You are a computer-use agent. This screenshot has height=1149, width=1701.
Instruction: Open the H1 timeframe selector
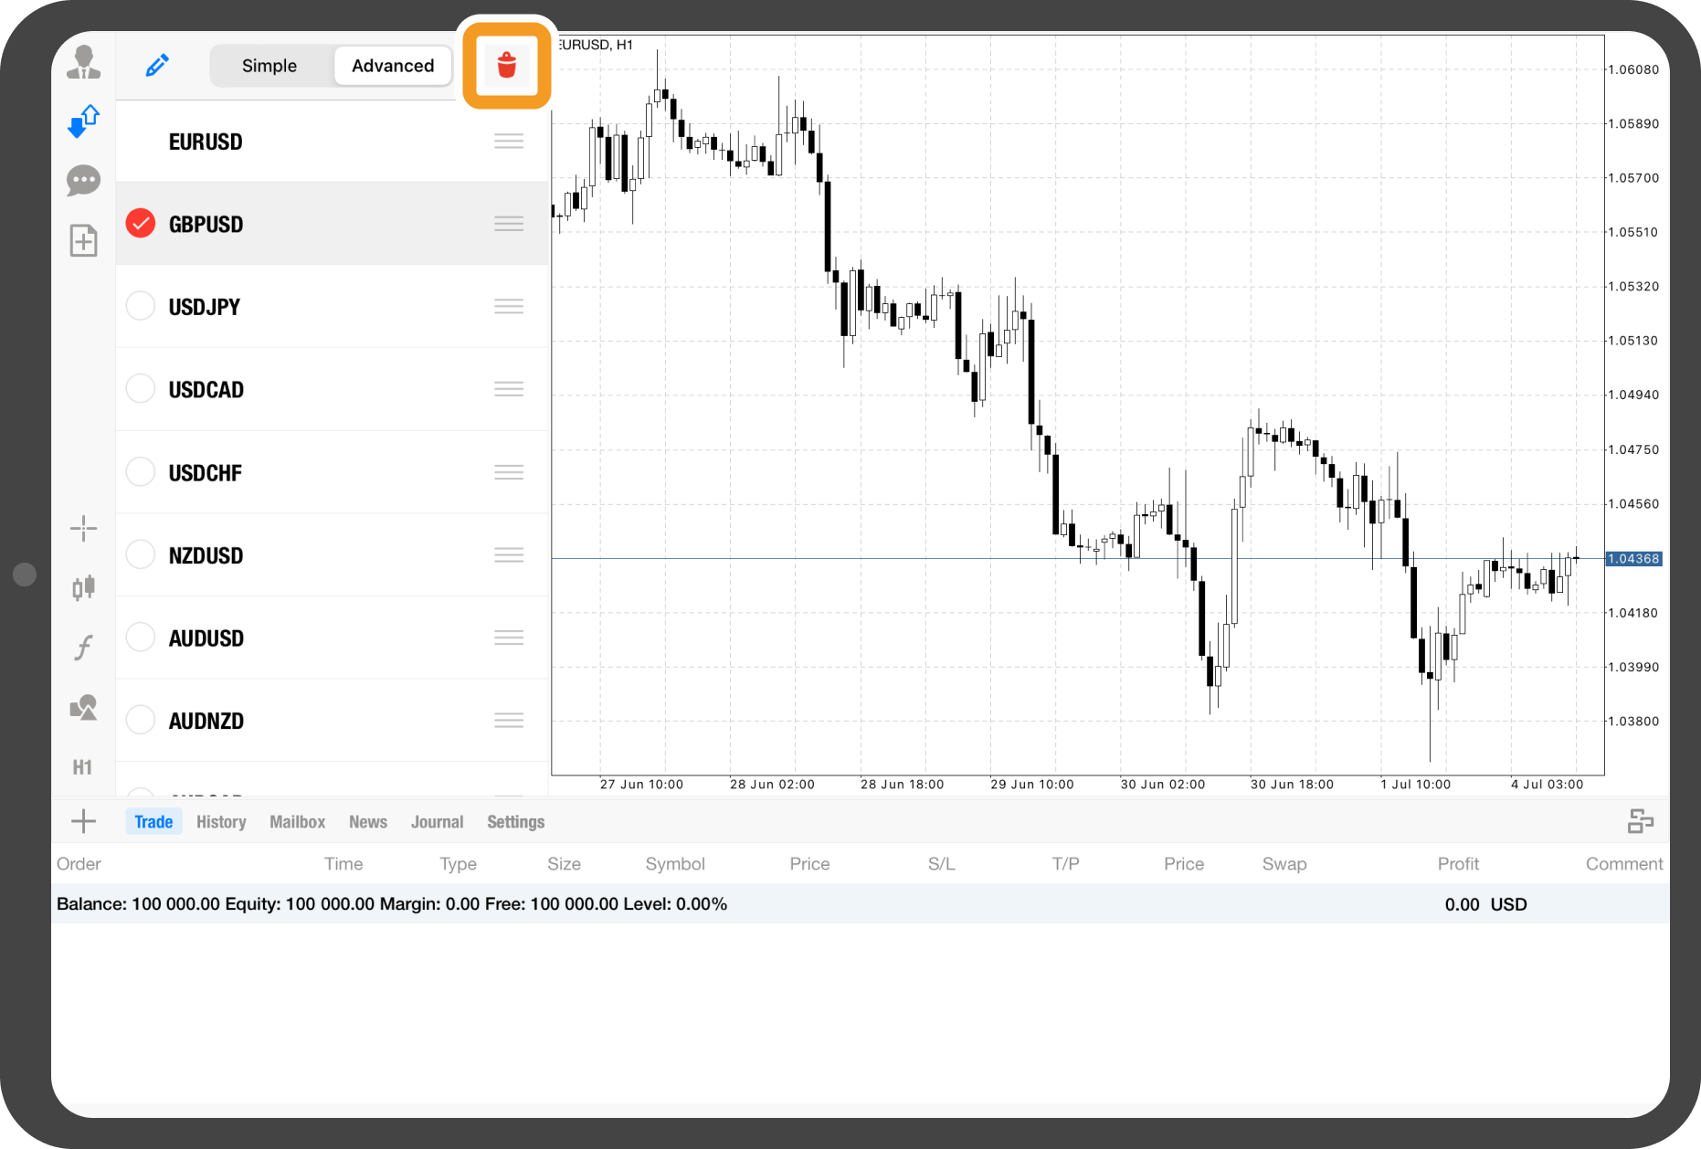point(82,767)
